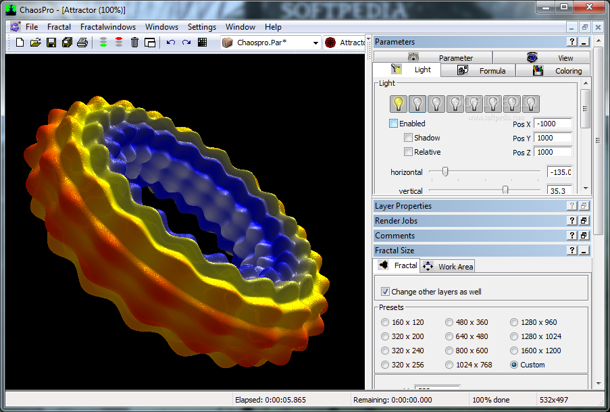Click the Pos Y input field

[x=553, y=138]
